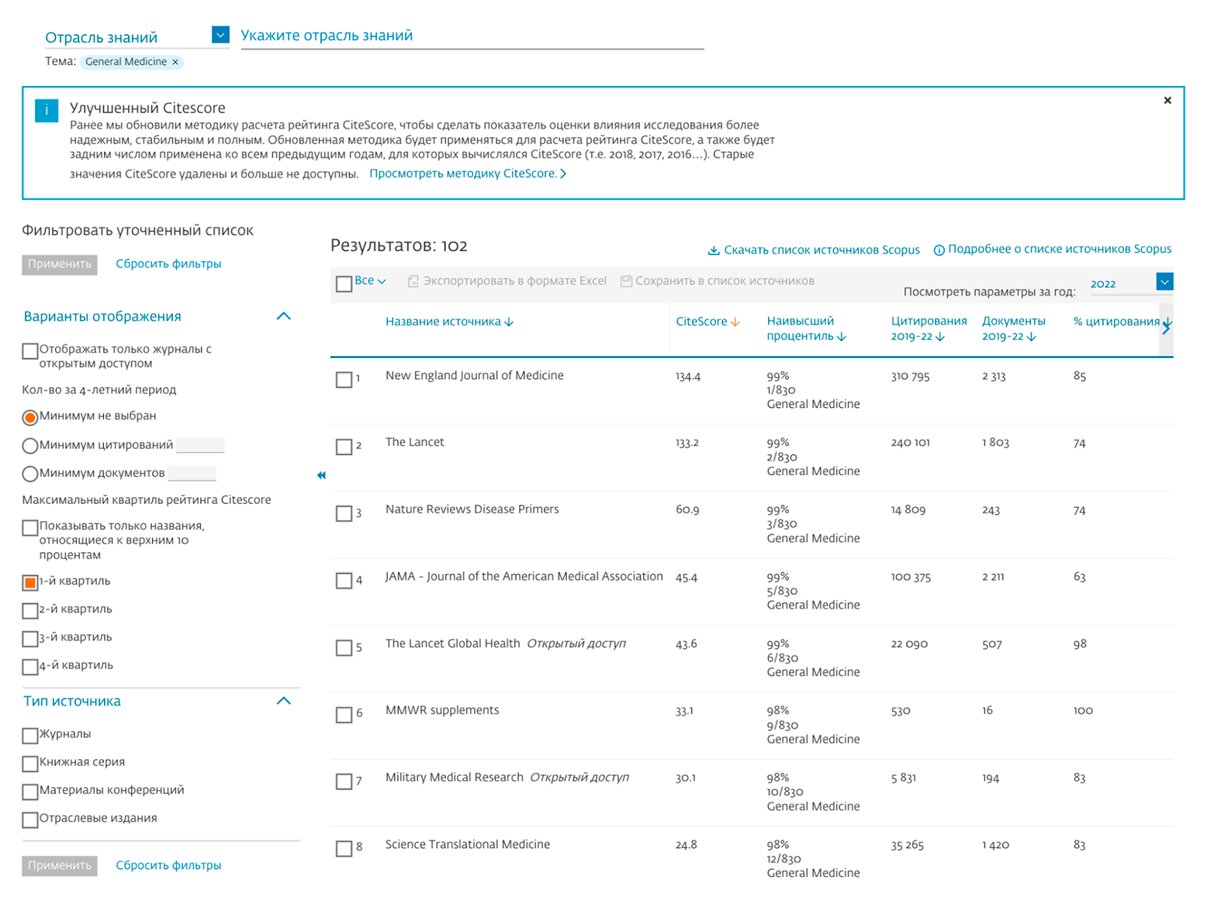Sort by CiteScore orange arrow
This screenshot has height=904, width=1207.
point(735,322)
